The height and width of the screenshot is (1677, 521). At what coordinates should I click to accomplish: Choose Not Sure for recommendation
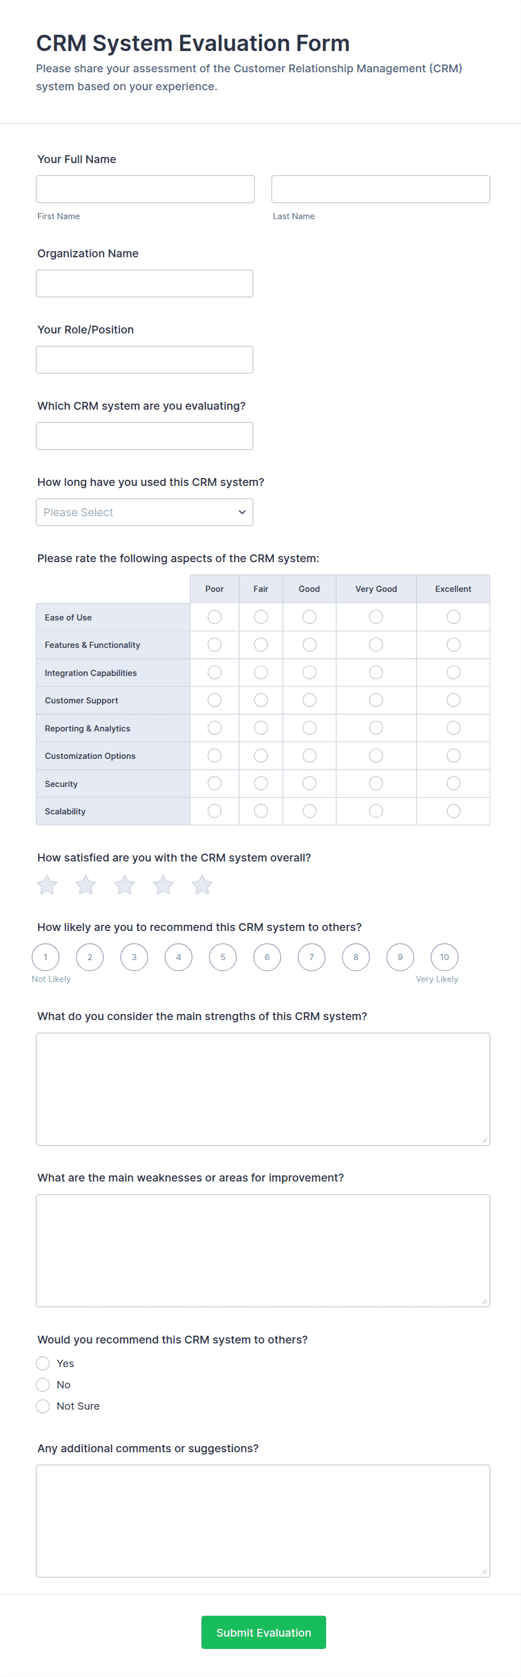43,1406
